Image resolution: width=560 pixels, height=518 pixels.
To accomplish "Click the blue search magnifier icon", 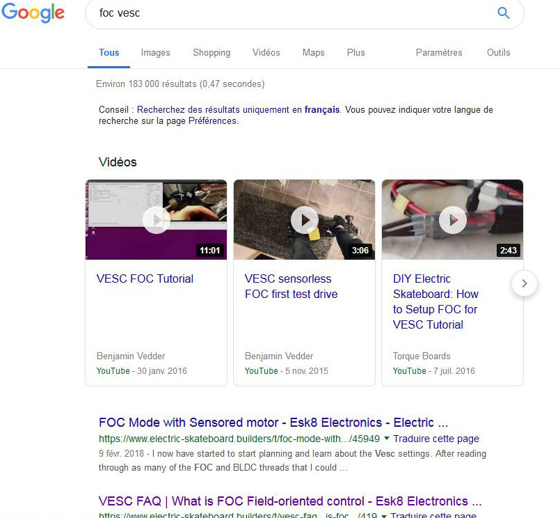I will (503, 13).
